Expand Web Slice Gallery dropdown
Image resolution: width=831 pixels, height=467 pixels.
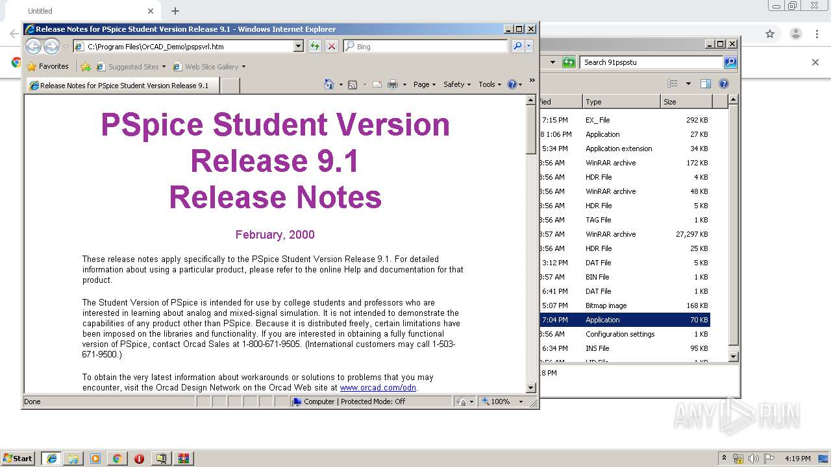tap(243, 67)
